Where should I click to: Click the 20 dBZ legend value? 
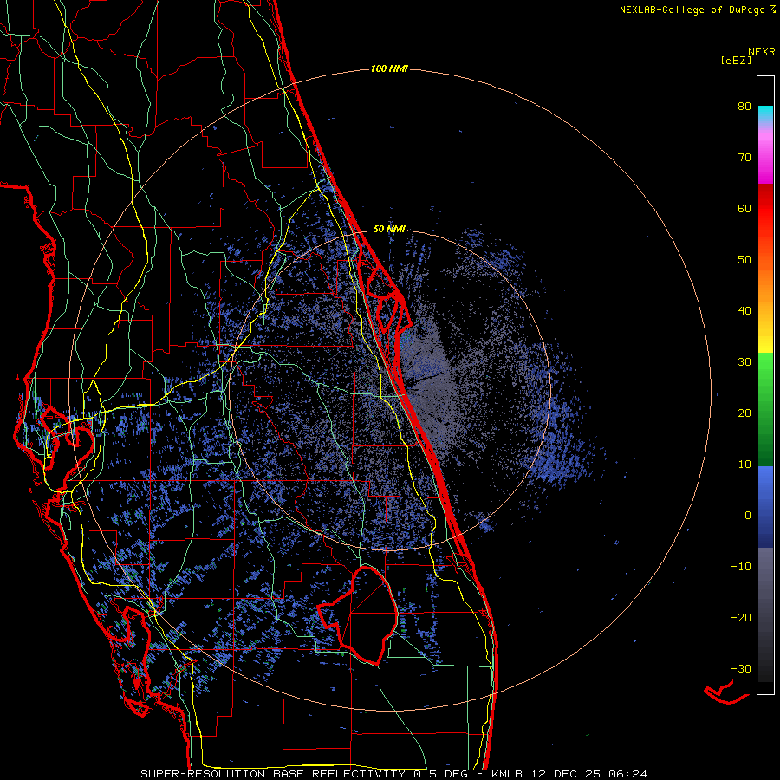(x=744, y=413)
